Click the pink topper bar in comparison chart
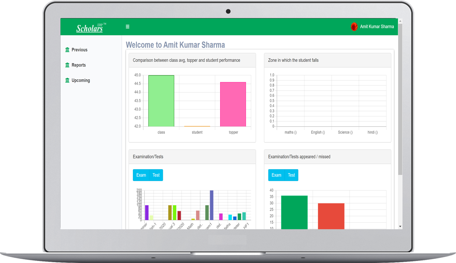The height and width of the screenshot is (263, 456). pos(233,104)
